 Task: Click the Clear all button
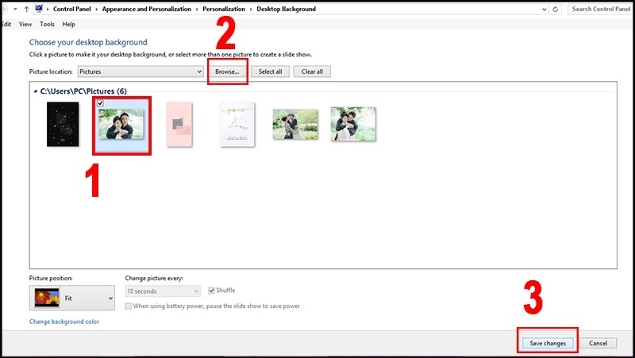click(312, 71)
